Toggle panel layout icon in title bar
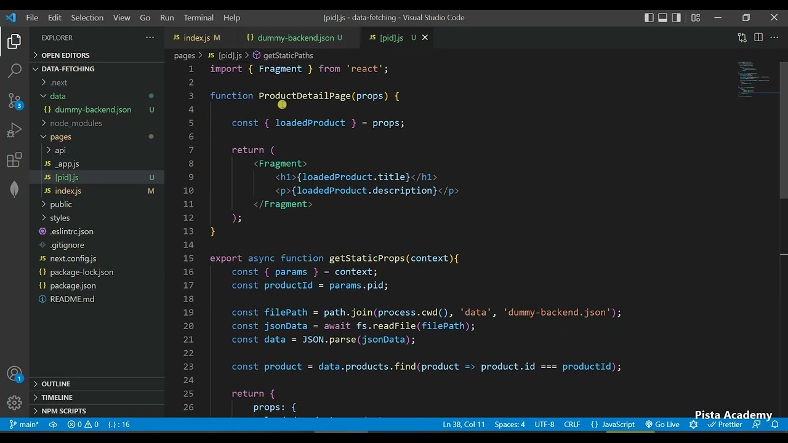 tap(662, 18)
